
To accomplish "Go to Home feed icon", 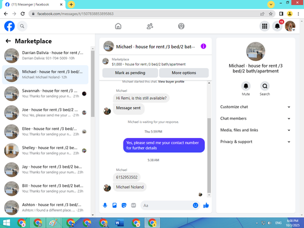I will [x=118, y=26].
